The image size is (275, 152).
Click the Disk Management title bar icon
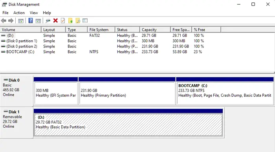click(x=4, y=4)
